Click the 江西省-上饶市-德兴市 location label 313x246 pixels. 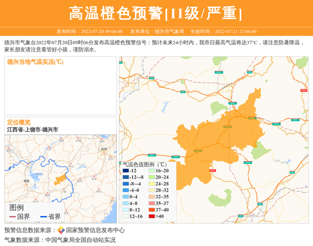pos(32,130)
